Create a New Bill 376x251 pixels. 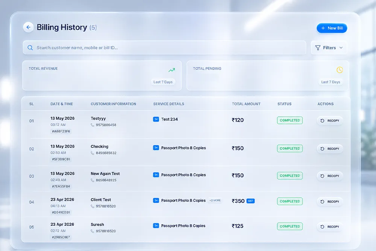332,28
